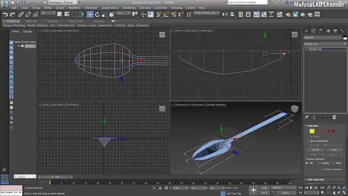The height and width of the screenshot is (196, 348).
Task: Toggle Window/Crossing selection mode
Action: (82, 15)
